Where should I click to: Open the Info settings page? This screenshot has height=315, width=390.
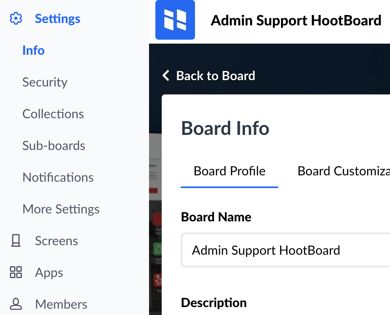33,50
